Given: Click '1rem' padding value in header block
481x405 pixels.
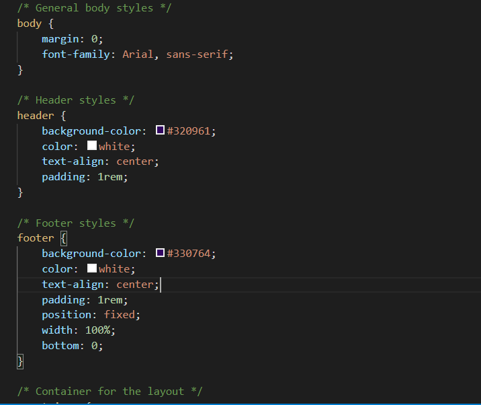Looking at the screenshot, I should 110,177.
